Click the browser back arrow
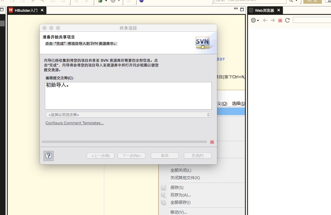331x215 pixels. (265, 20)
